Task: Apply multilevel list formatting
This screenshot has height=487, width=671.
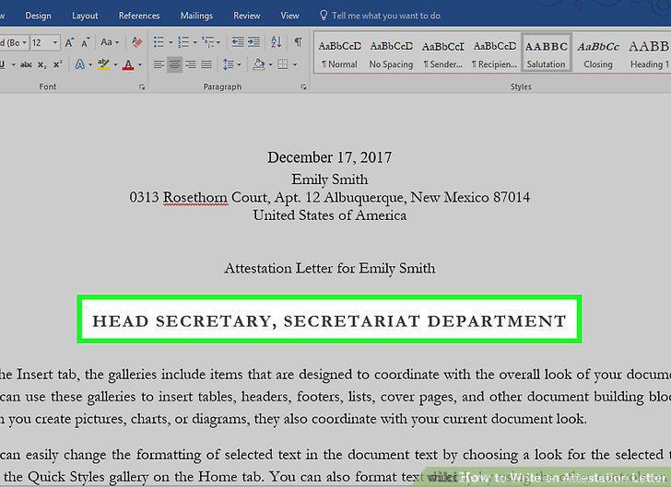Action: click(x=208, y=42)
